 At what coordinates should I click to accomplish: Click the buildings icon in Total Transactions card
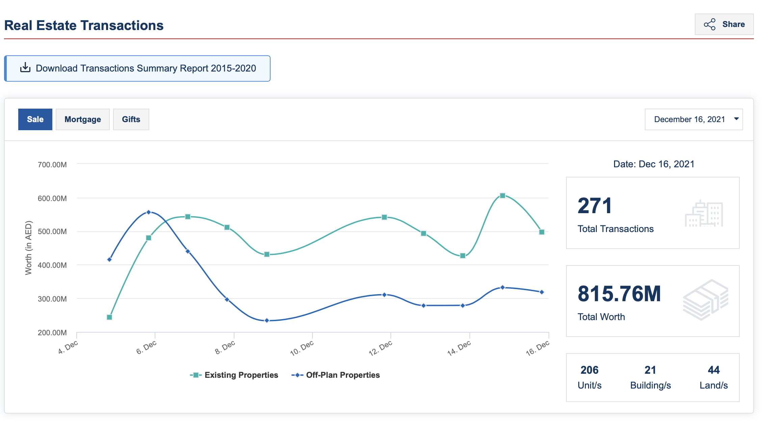click(x=704, y=213)
